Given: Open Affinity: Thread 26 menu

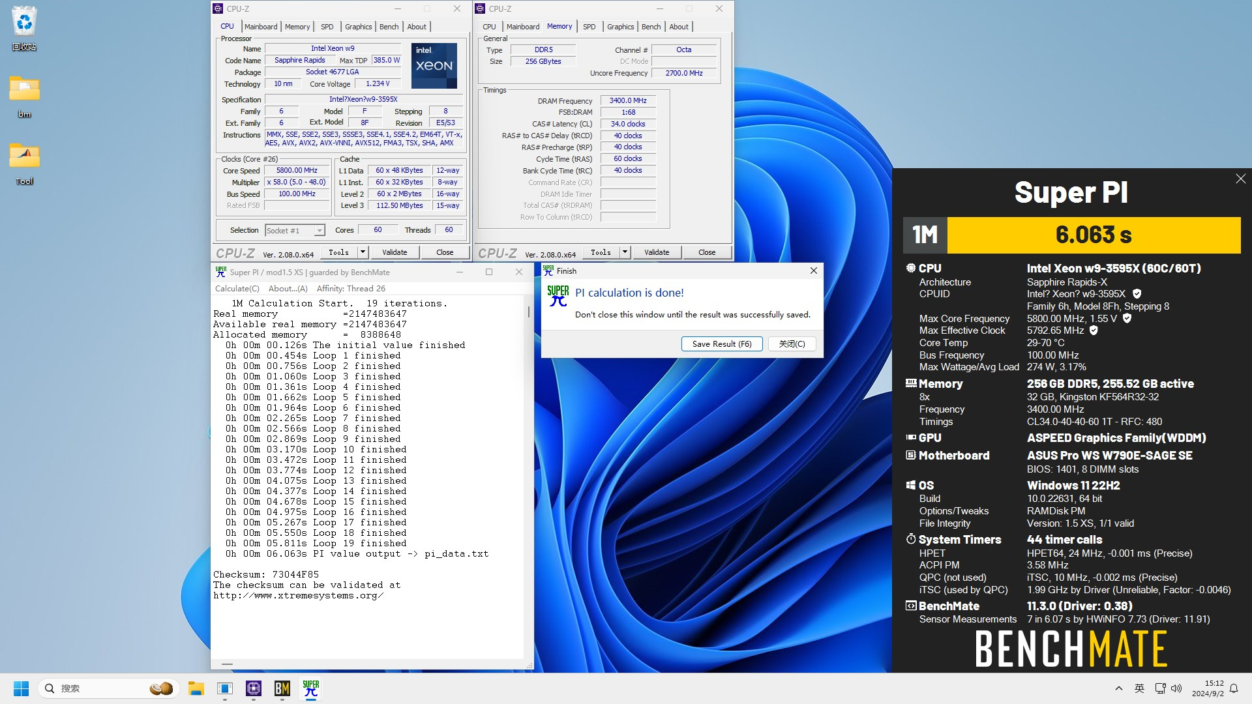Looking at the screenshot, I should [x=351, y=289].
